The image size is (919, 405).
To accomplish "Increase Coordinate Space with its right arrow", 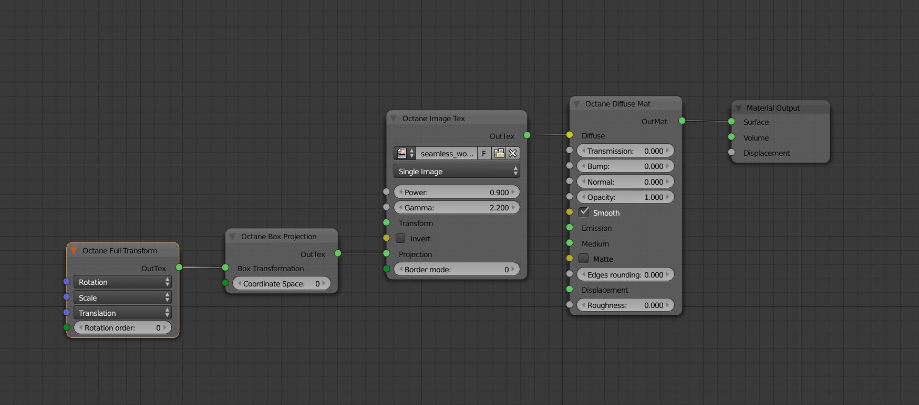I will tap(324, 283).
